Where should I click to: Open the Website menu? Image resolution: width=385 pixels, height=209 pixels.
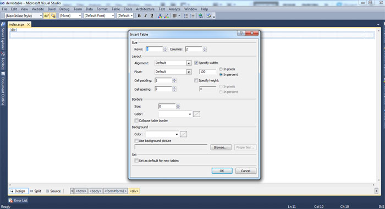click(x=37, y=9)
